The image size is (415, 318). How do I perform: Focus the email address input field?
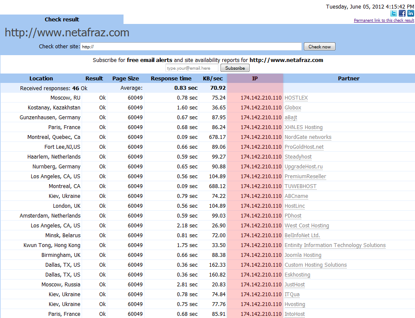tap(192, 68)
